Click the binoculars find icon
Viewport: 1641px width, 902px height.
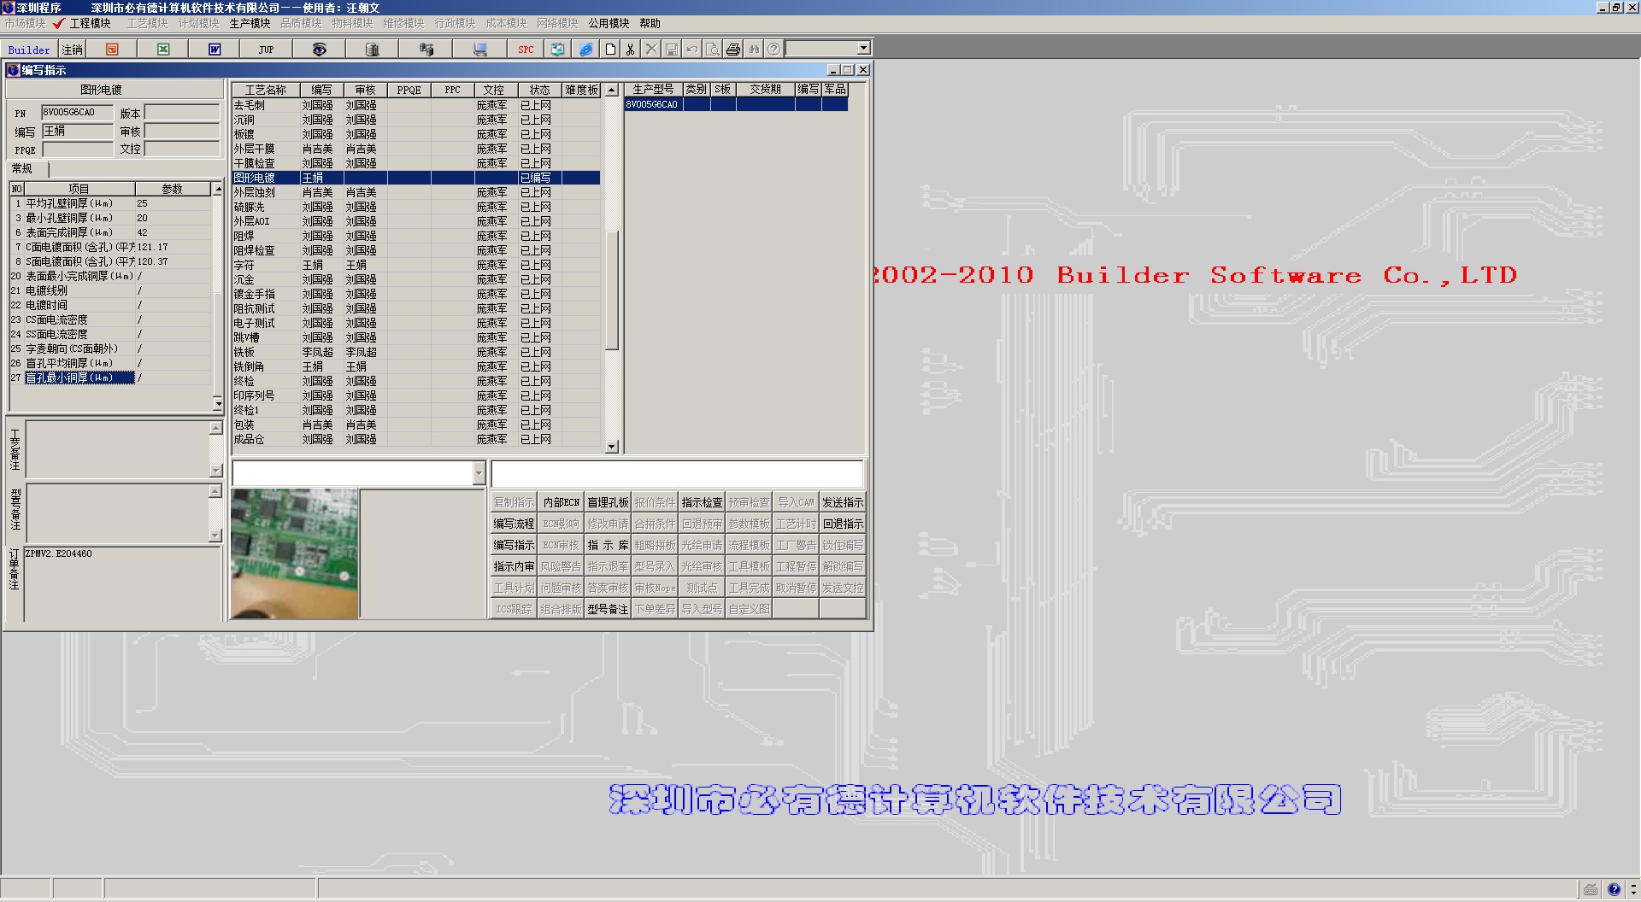(754, 50)
